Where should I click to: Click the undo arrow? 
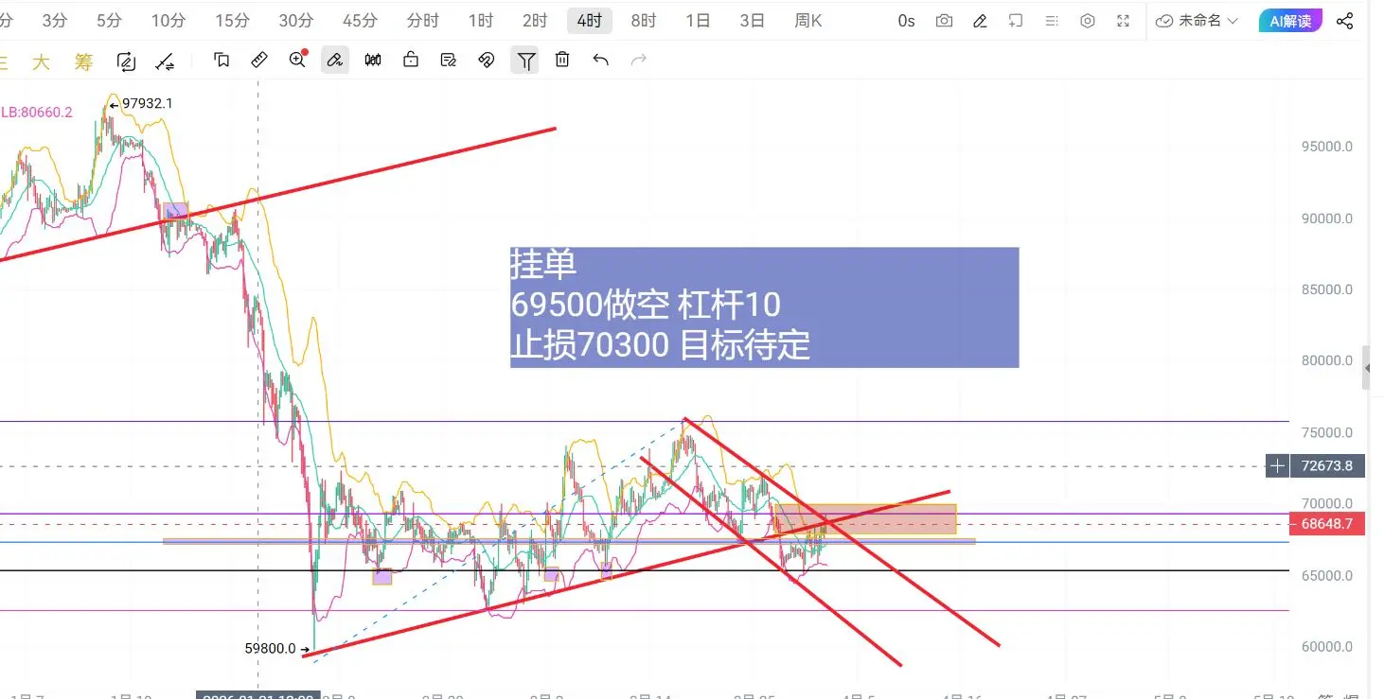point(600,61)
